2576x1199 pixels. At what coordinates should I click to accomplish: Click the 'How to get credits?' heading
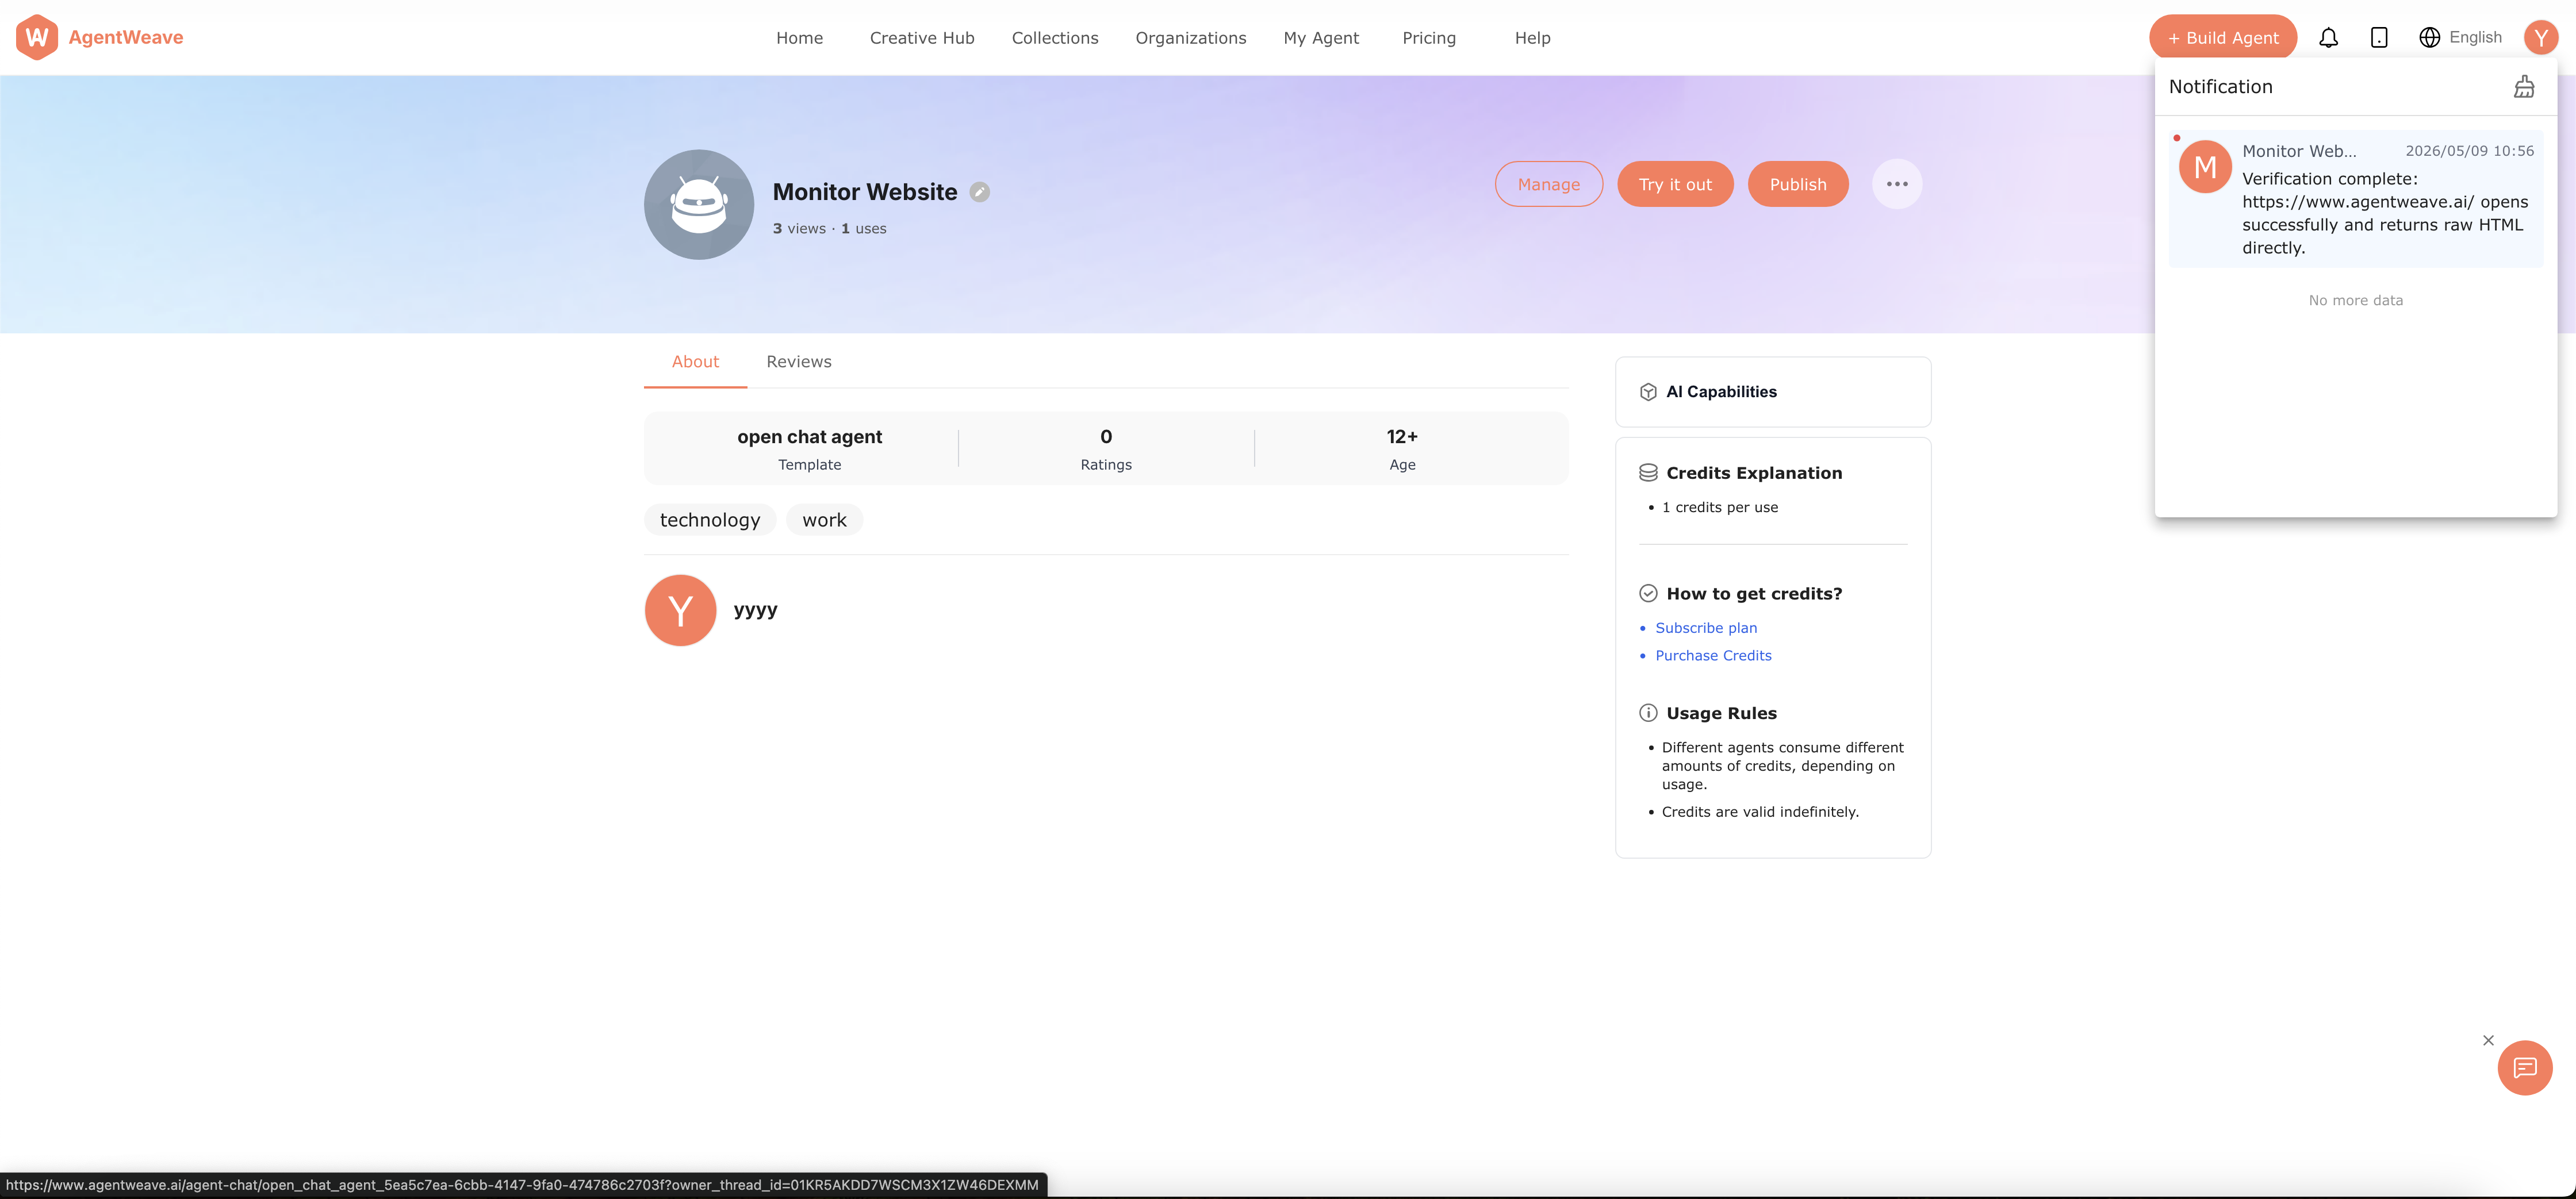pos(1754,594)
